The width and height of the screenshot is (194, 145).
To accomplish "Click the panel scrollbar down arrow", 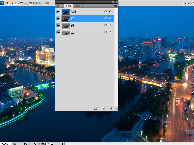I will click(x=116, y=104).
